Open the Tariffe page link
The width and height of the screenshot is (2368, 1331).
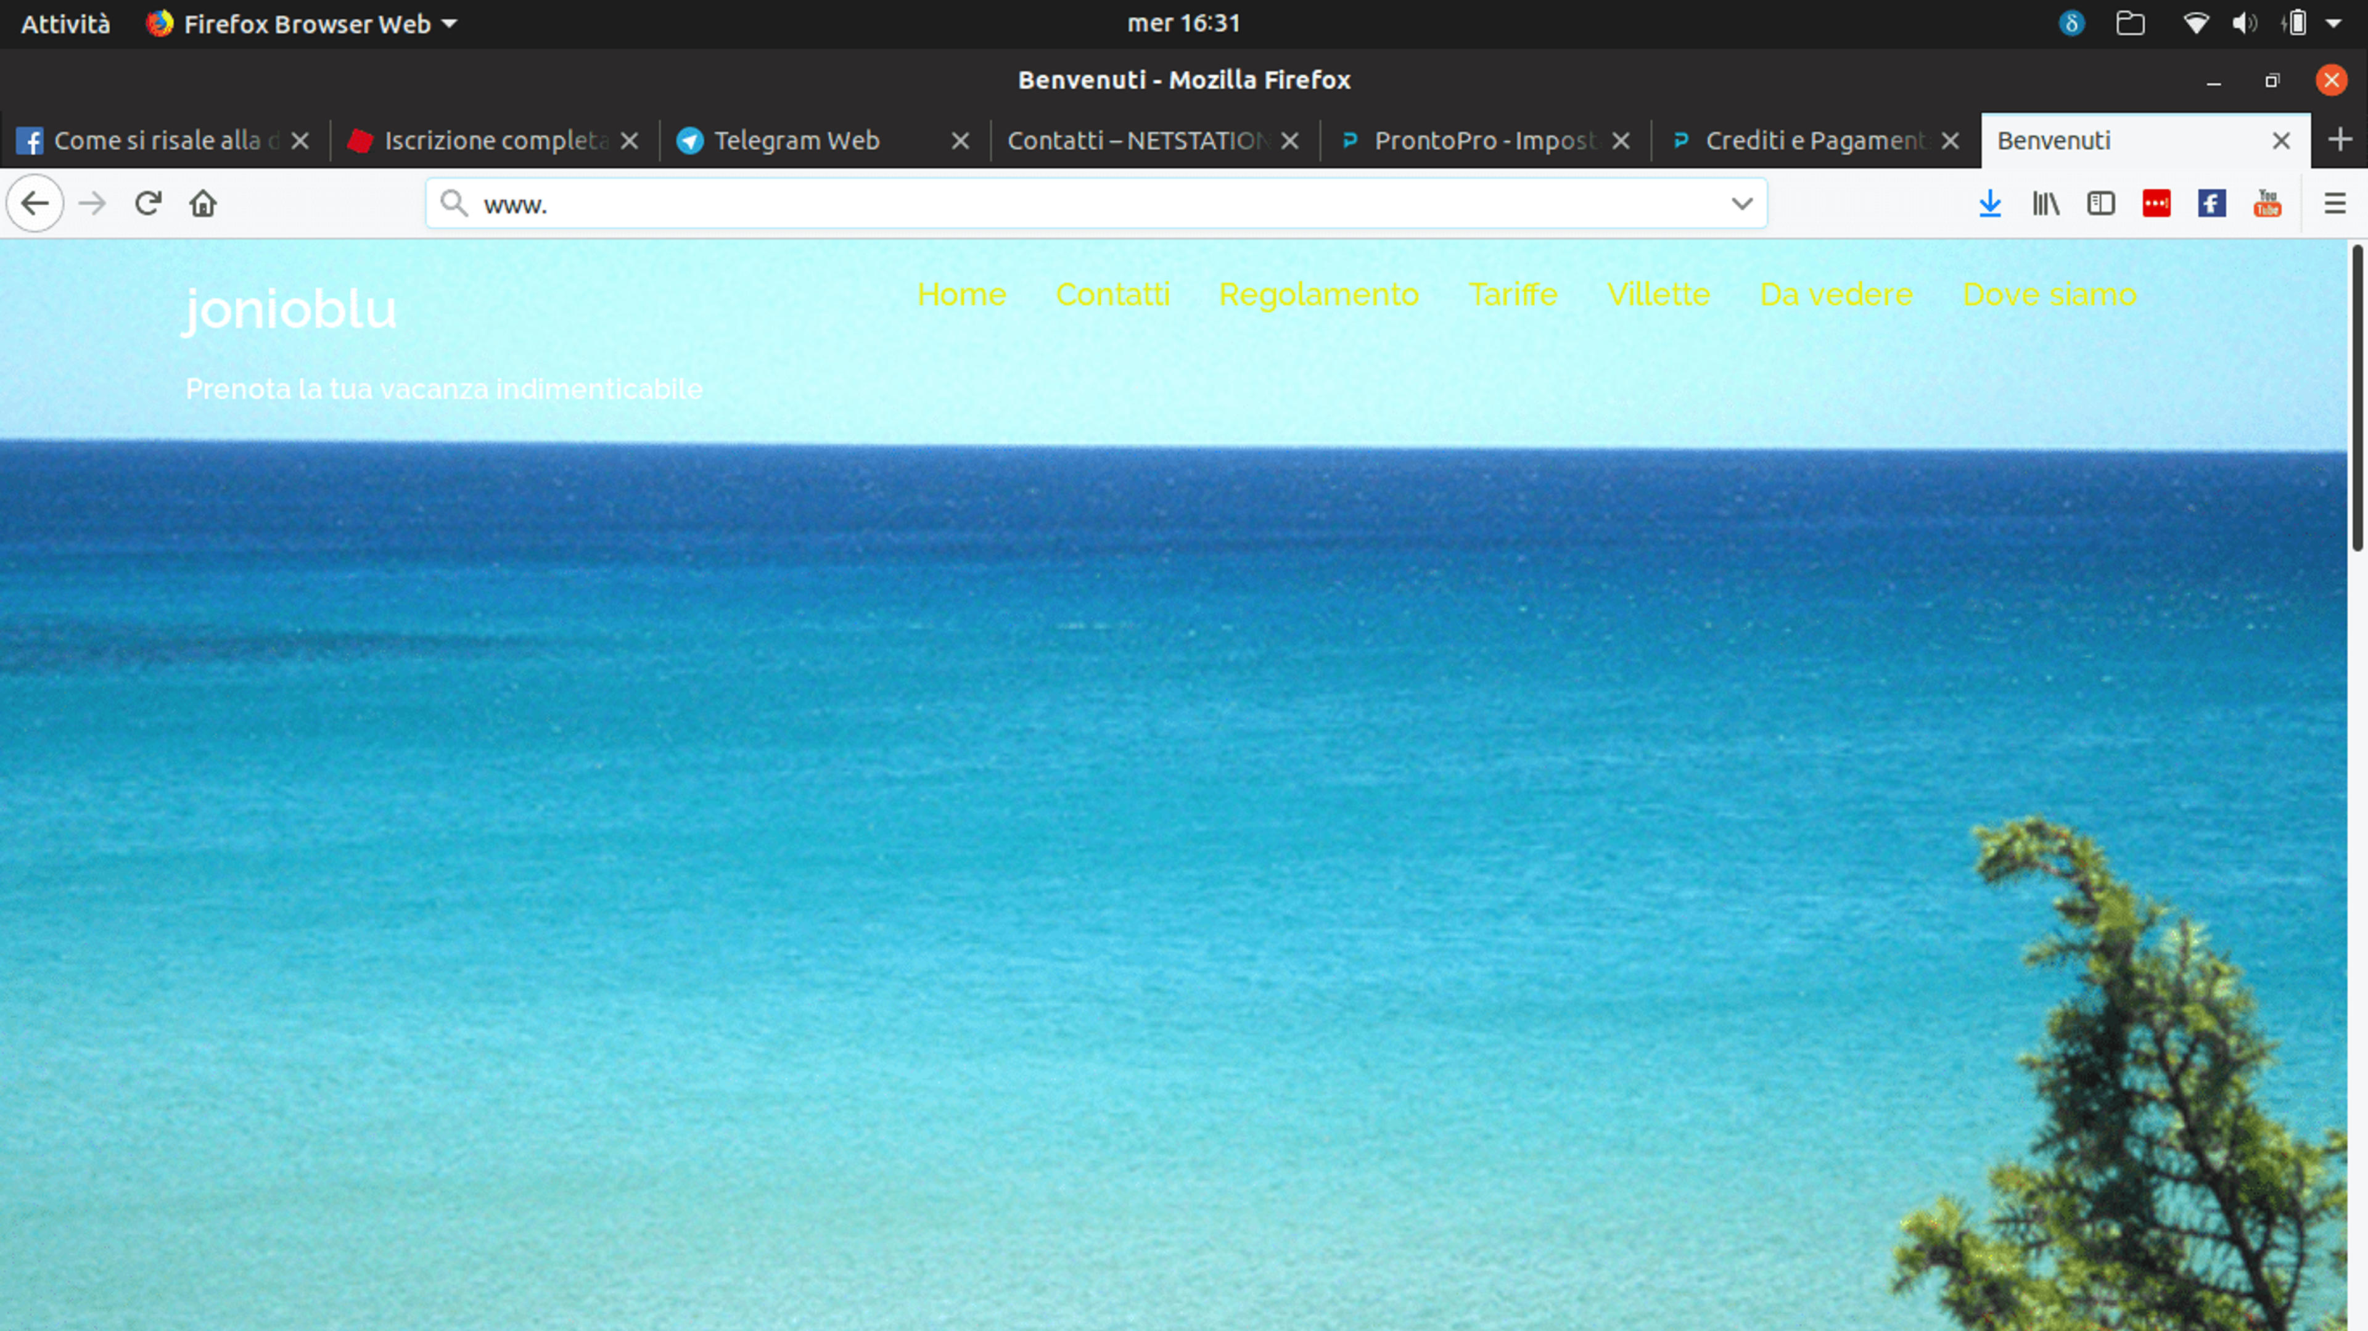(x=1512, y=294)
